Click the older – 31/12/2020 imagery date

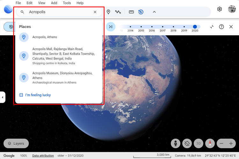click(x=70, y=156)
